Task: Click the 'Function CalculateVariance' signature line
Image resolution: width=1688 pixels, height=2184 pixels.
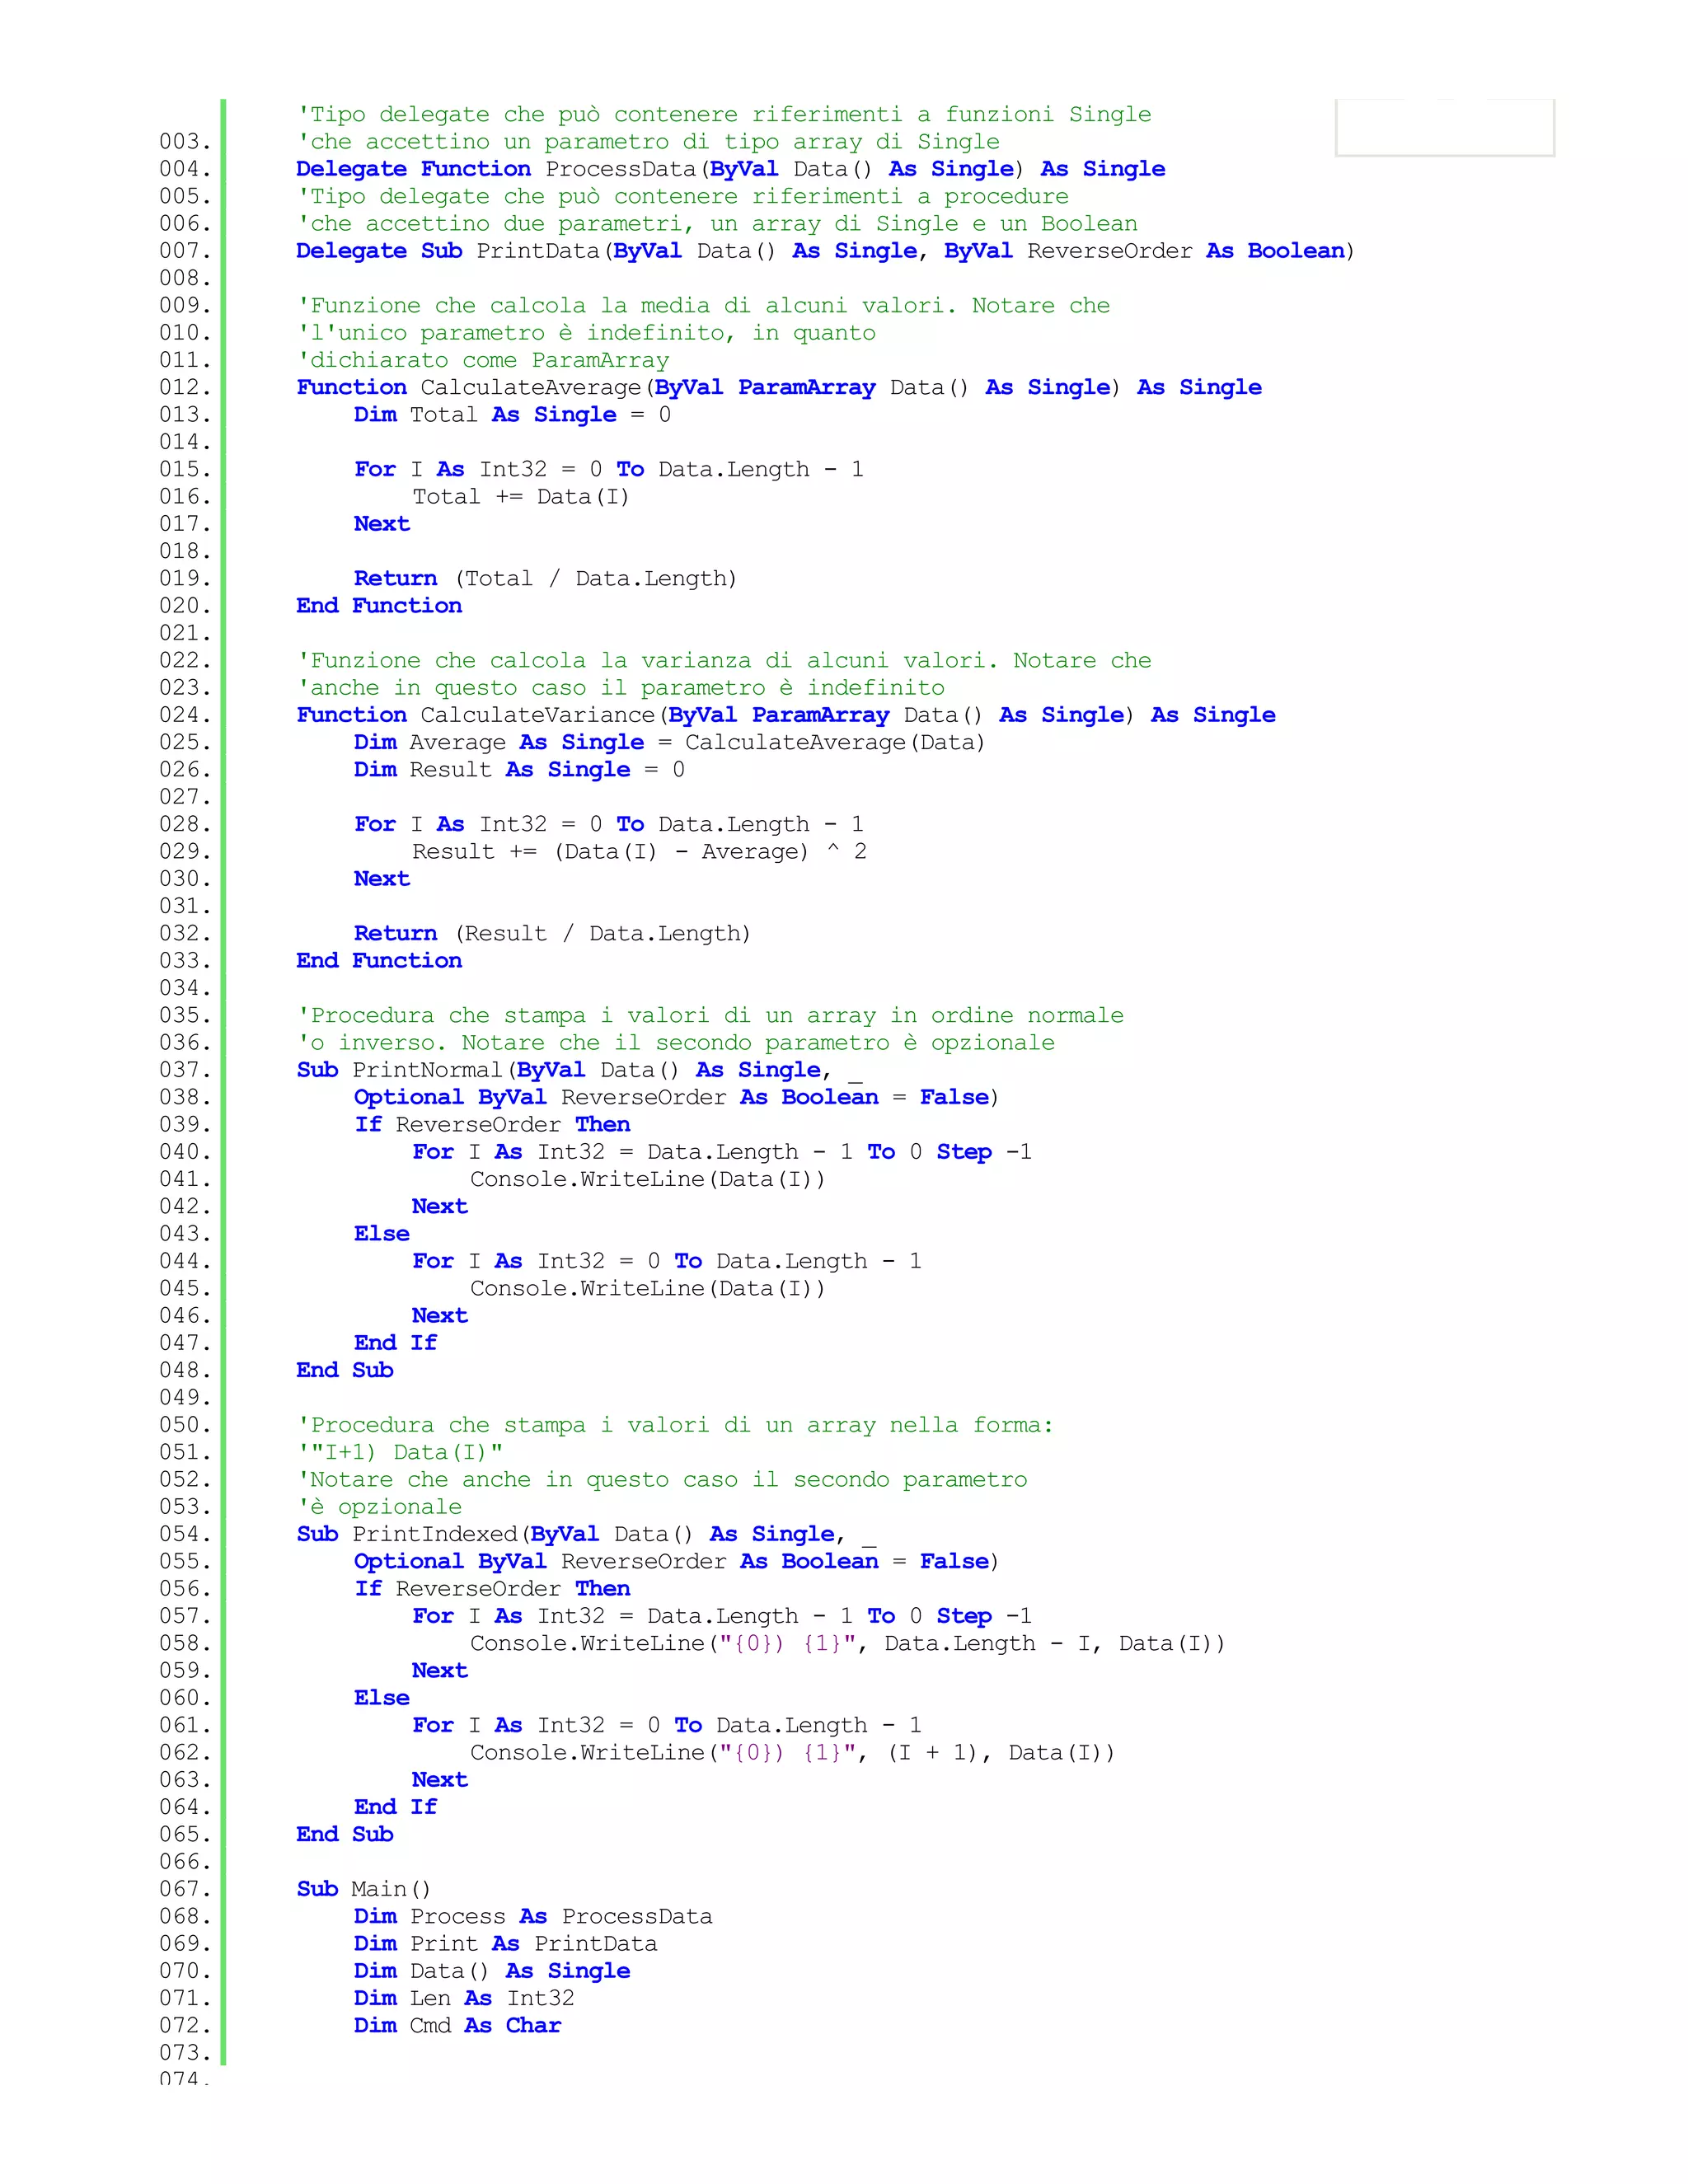Action: [x=786, y=715]
